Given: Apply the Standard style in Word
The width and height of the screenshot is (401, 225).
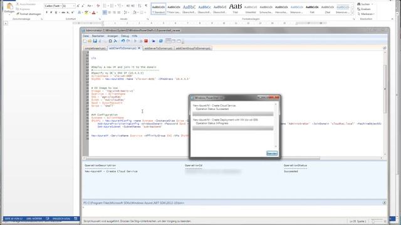Looking at the screenshot, I should [159, 9].
